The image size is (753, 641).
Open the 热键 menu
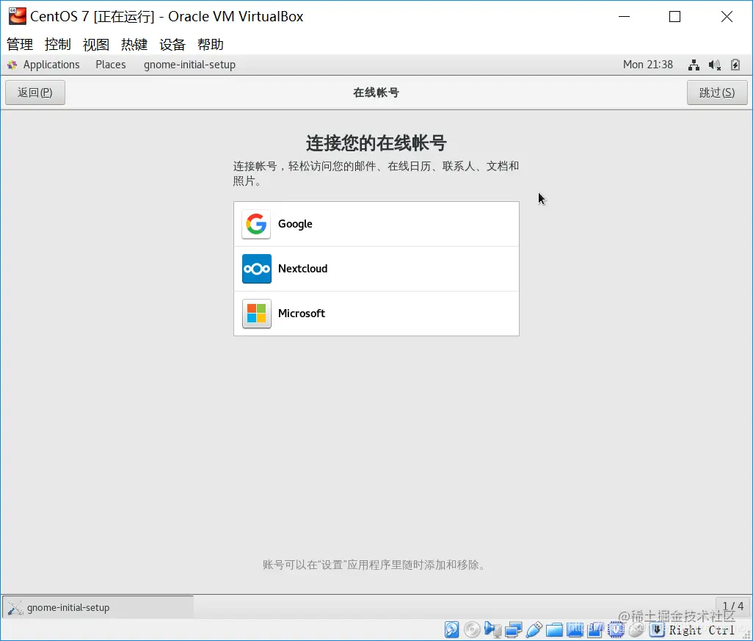point(134,45)
